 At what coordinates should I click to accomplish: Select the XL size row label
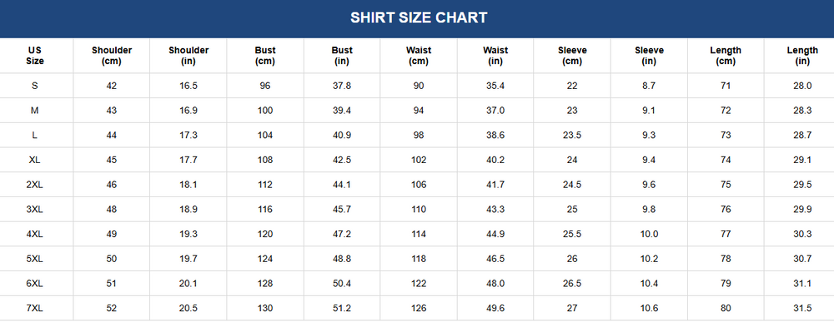(x=35, y=161)
